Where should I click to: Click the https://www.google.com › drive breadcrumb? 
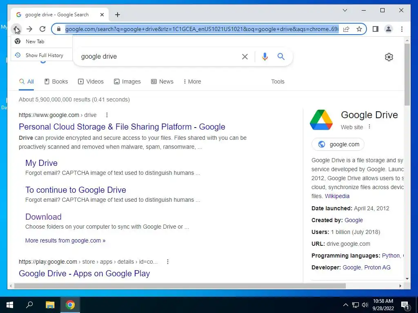58,115
